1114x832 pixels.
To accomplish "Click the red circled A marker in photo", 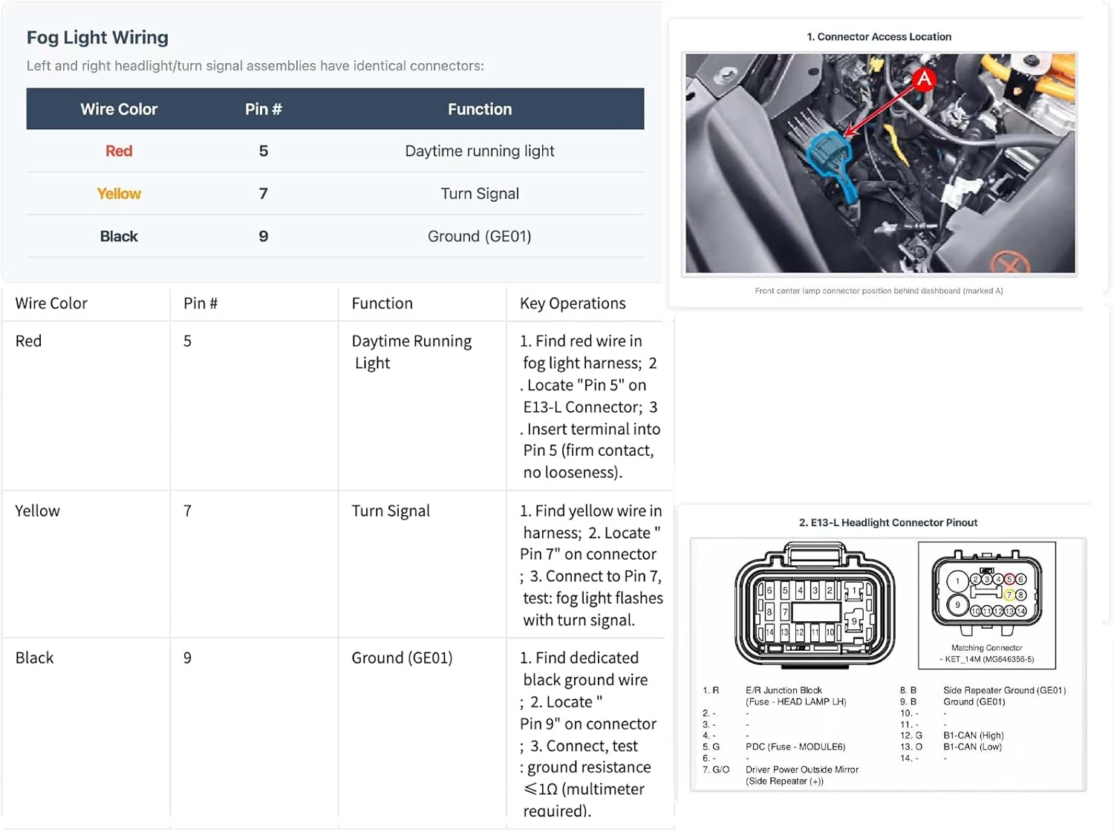I will (924, 79).
